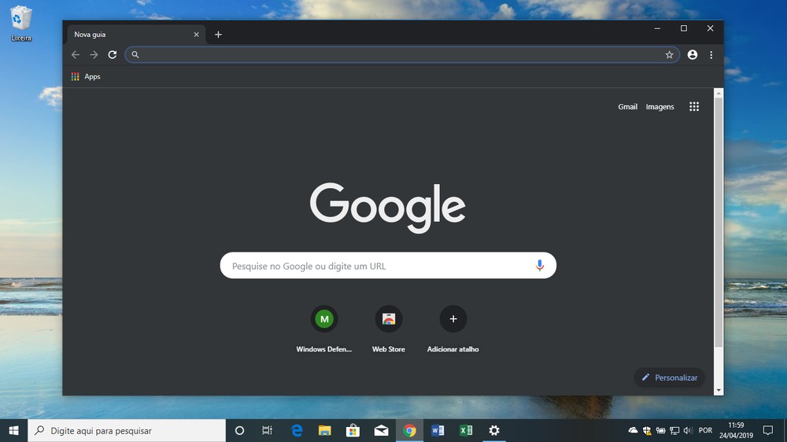Open Apps from the bookmarks bar
The image size is (787, 442).
(x=86, y=77)
